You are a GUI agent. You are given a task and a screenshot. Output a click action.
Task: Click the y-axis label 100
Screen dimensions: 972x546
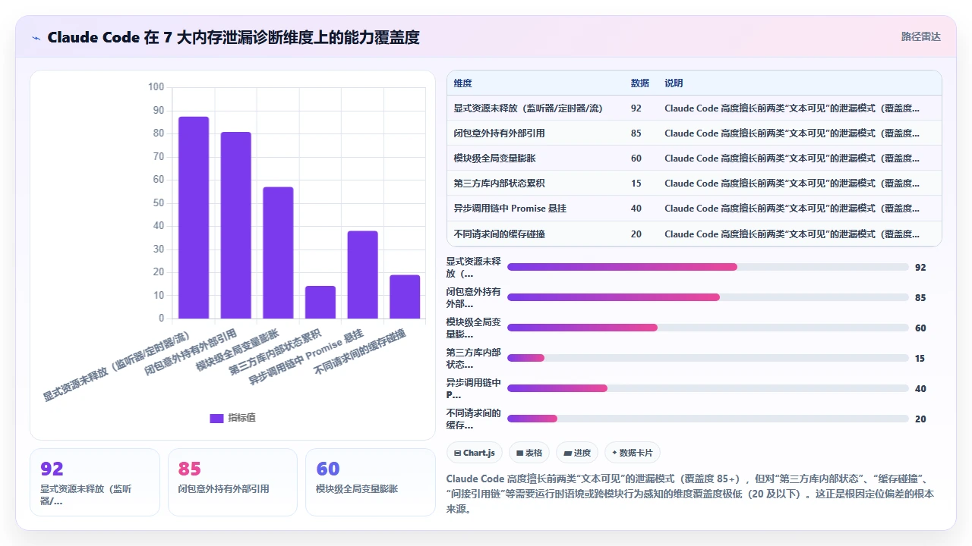click(x=156, y=87)
